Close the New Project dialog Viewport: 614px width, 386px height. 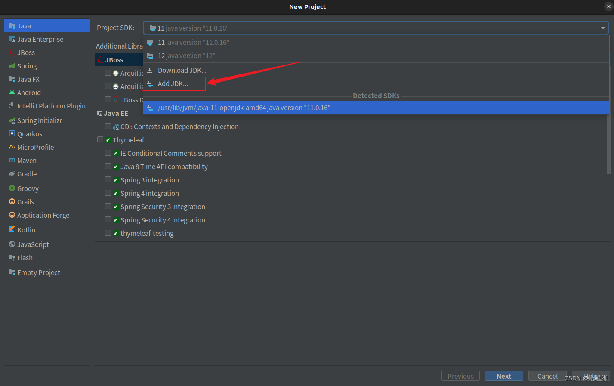[608, 6]
